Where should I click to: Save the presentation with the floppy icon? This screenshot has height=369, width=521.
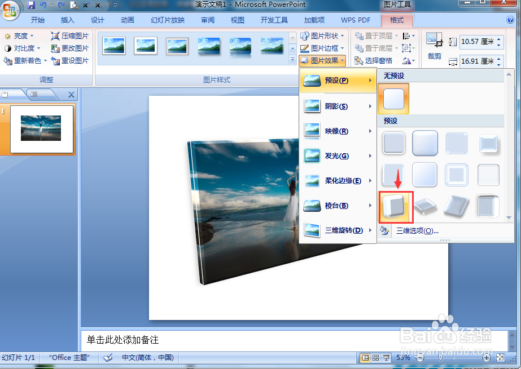pyautogui.click(x=31, y=5)
